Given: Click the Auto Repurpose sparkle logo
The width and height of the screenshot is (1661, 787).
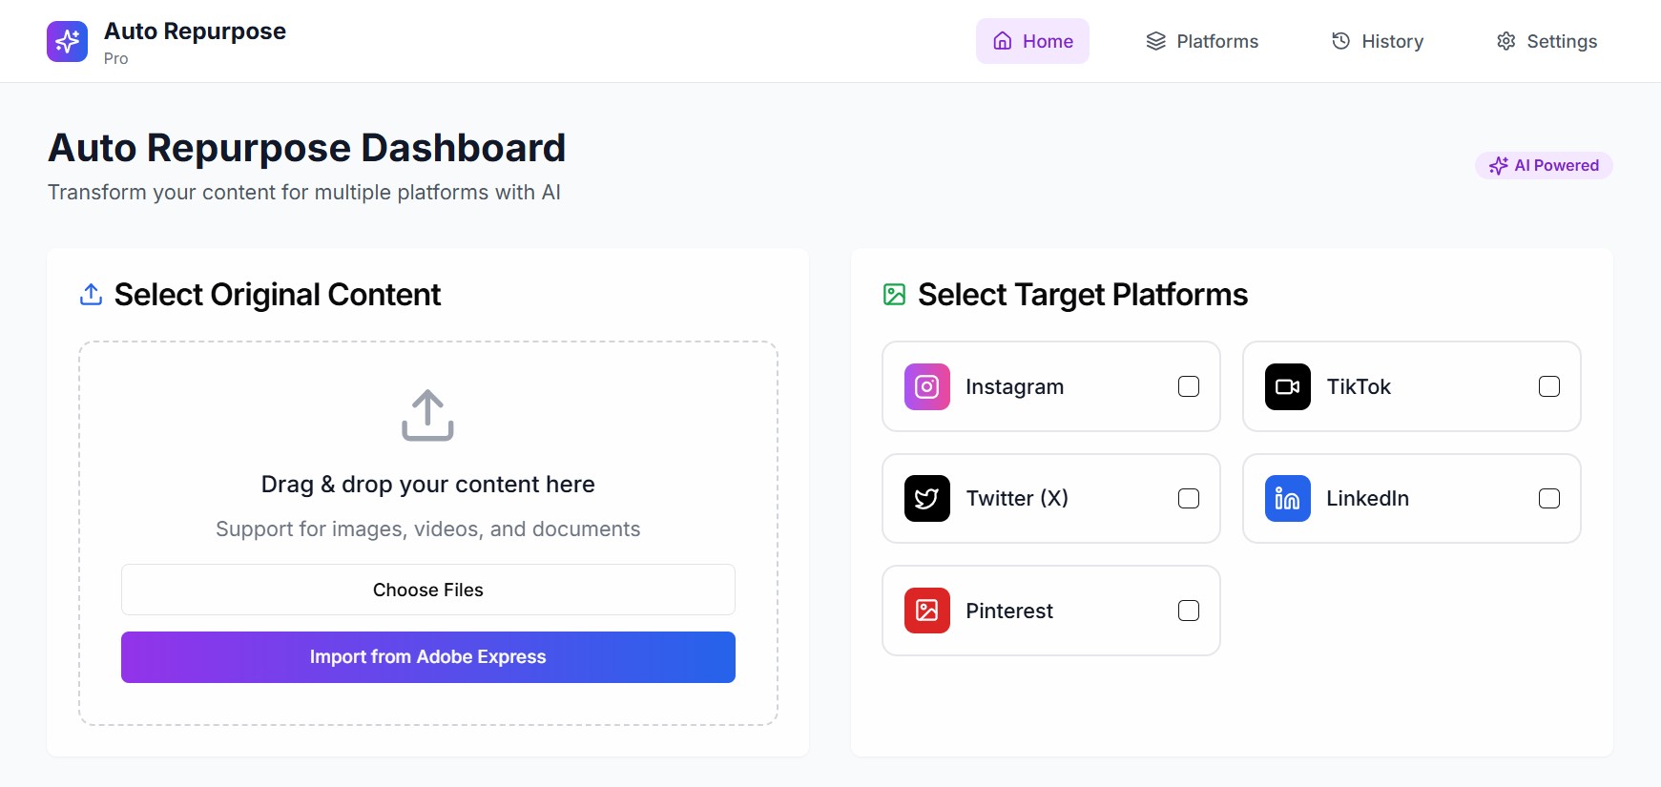Looking at the screenshot, I should 67,41.
